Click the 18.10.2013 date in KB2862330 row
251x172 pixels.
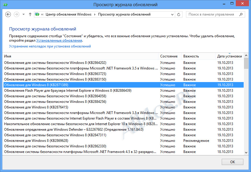(x=225, y=146)
